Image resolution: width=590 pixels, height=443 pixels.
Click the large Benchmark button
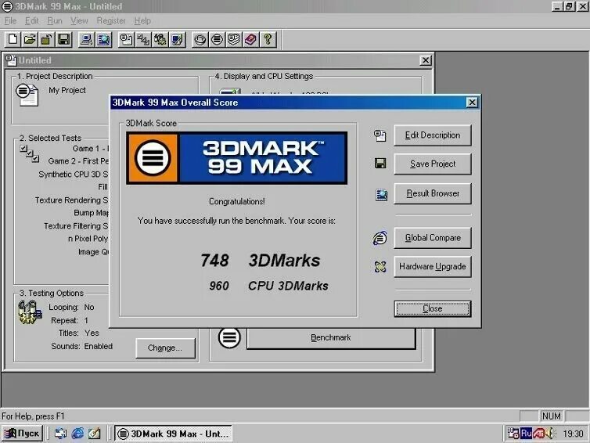point(331,337)
